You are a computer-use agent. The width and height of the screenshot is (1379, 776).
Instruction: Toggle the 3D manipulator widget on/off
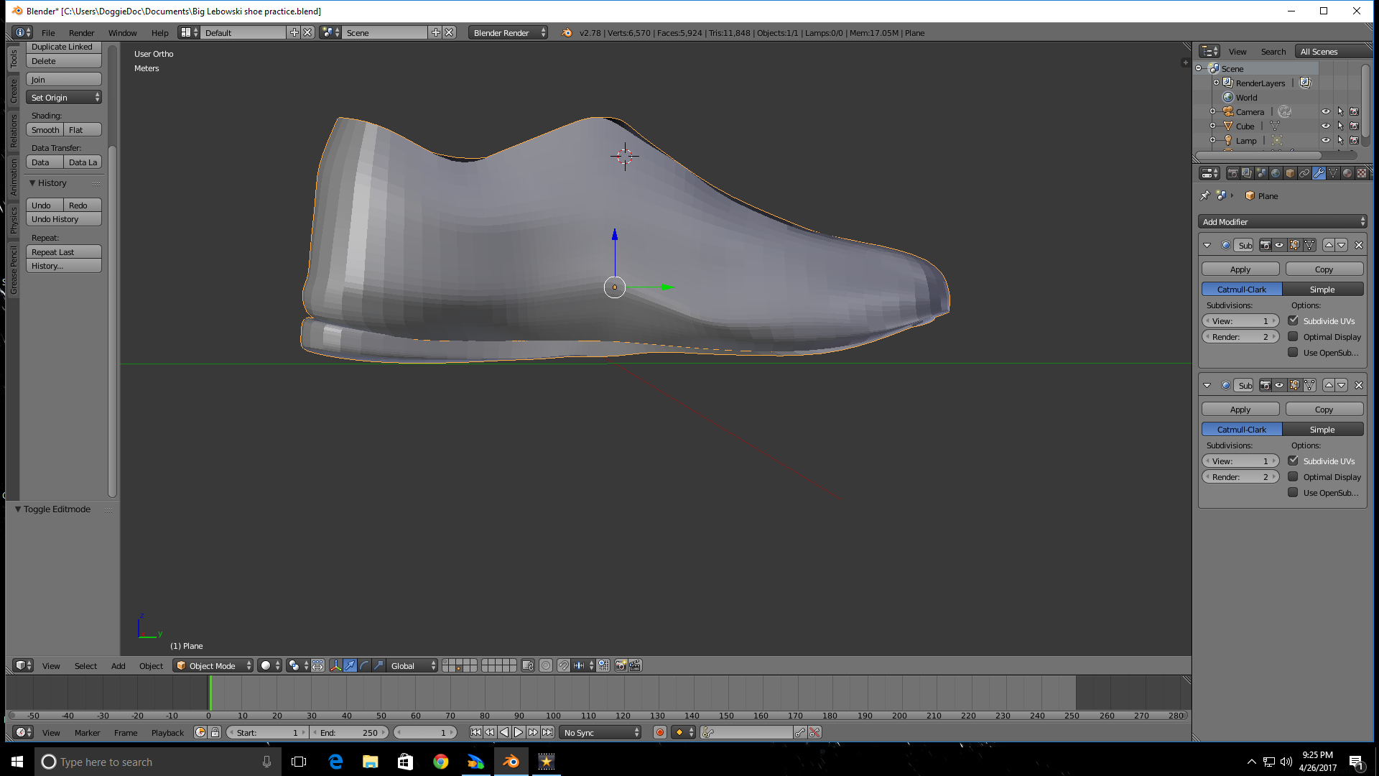point(335,666)
